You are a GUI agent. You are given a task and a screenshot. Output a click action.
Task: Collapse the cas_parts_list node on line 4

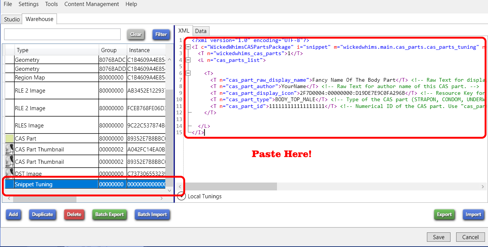(x=188, y=60)
